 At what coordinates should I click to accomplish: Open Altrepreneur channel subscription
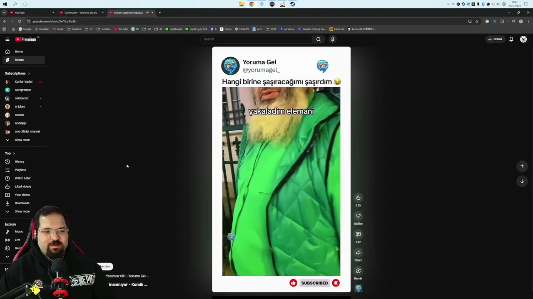coord(23,90)
